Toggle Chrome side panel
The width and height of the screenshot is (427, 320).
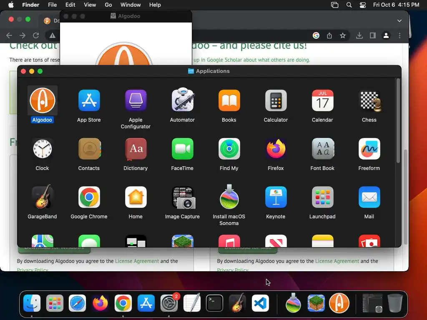(x=373, y=35)
